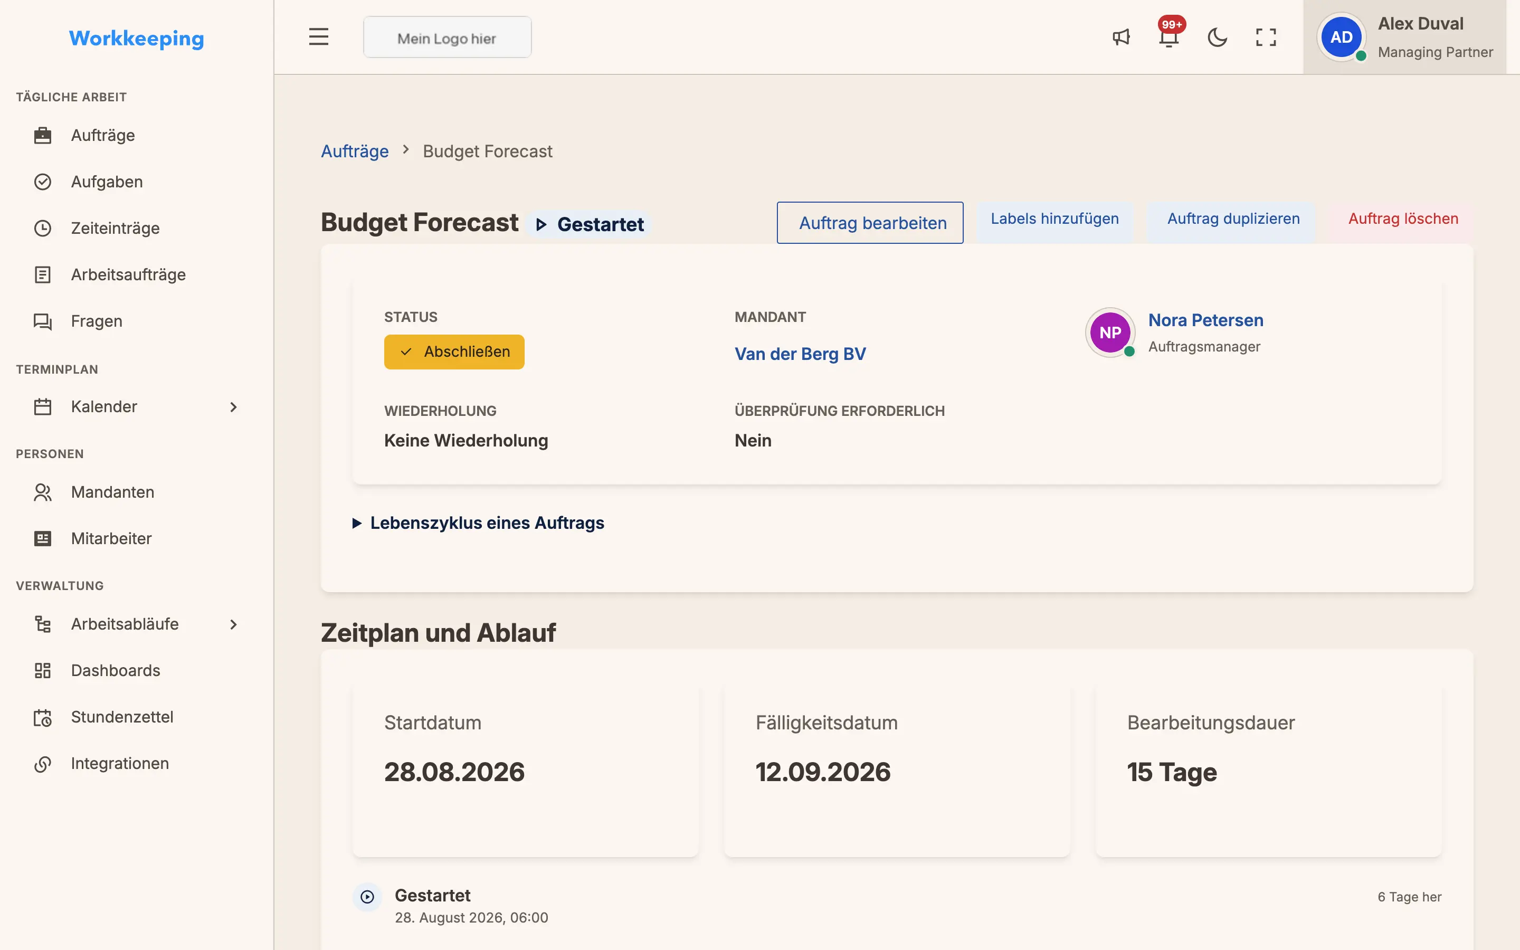Image resolution: width=1520 pixels, height=950 pixels.
Task: Open notifications bell with 99+ badge
Action: 1170,35
